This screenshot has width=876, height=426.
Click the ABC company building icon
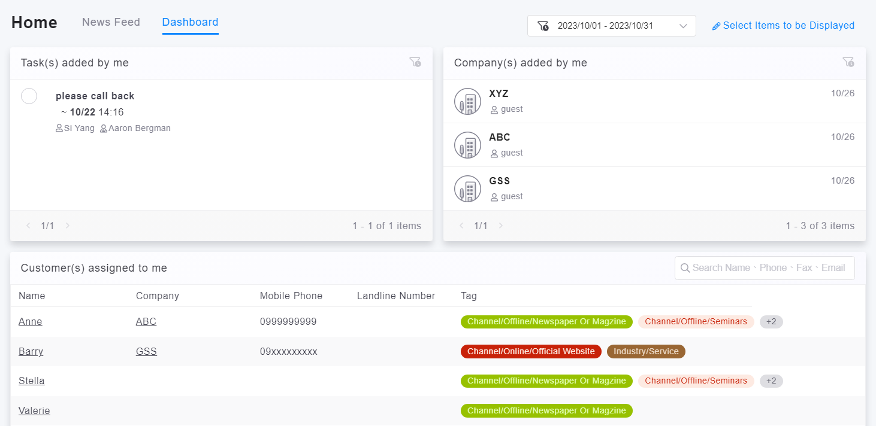[x=467, y=145]
